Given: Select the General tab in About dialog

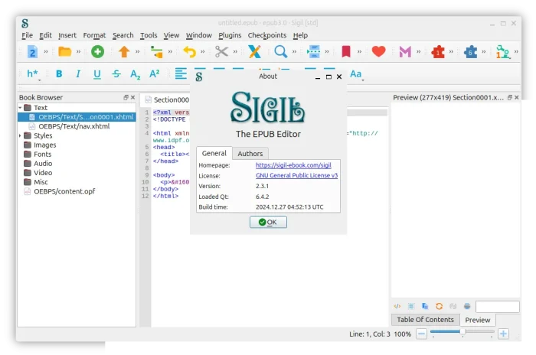Looking at the screenshot, I should (x=214, y=153).
